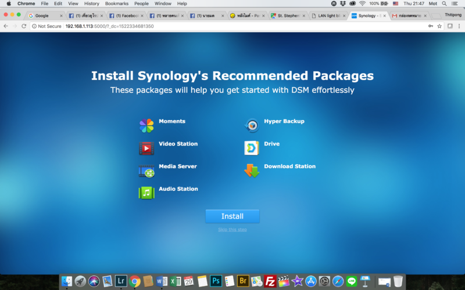This screenshot has height=290, width=465.
Task: Open Maps from the dock
Action: tap(256, 281)
